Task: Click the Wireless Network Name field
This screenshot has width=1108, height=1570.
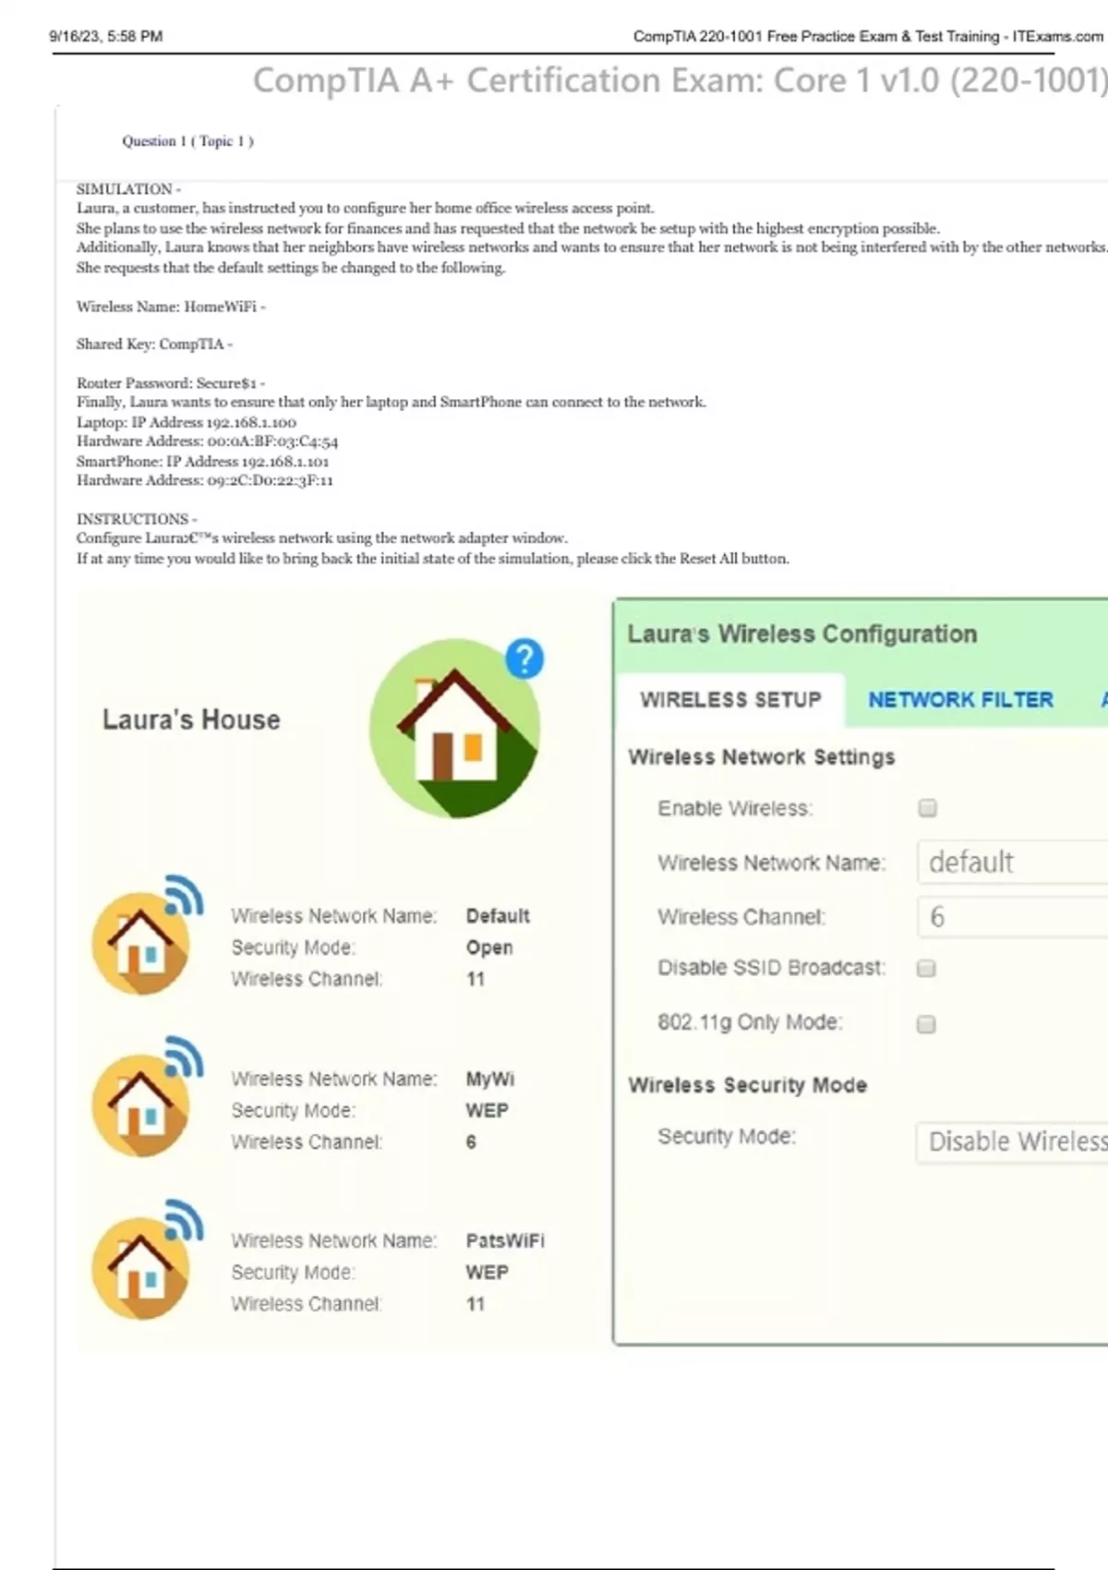Action: 1012,863
